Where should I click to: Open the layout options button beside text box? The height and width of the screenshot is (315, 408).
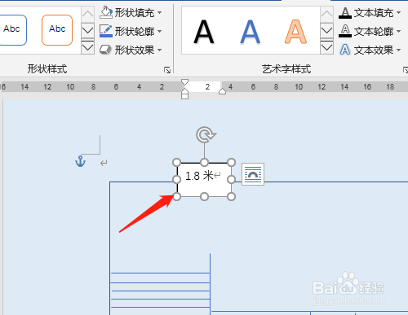[253, 174]
